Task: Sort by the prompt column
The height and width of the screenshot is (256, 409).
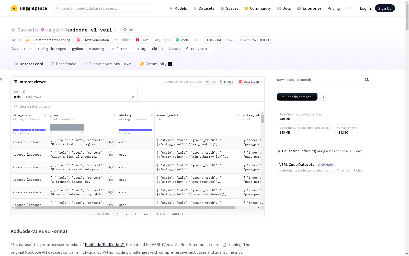Action: click(x=114, y=115)
